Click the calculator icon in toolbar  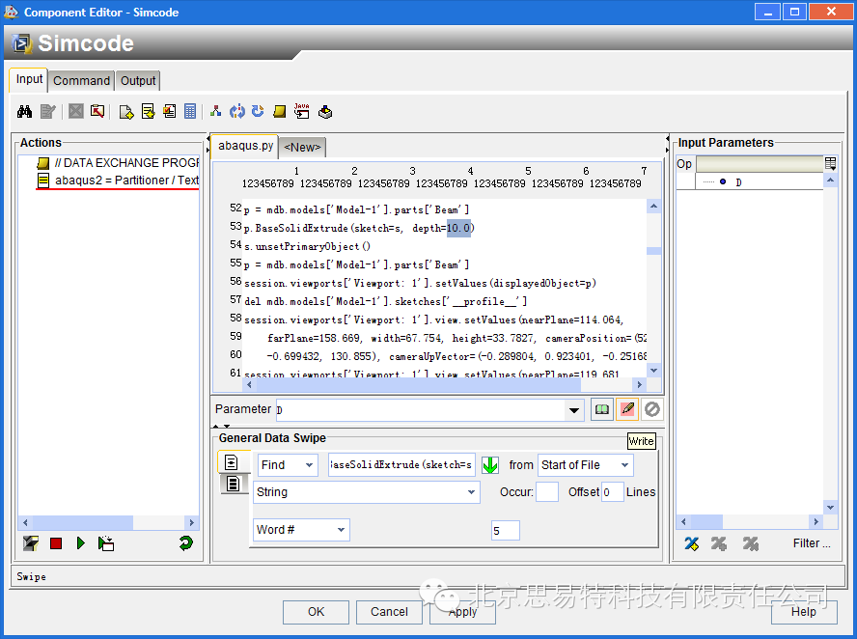(x=190, y=112)
